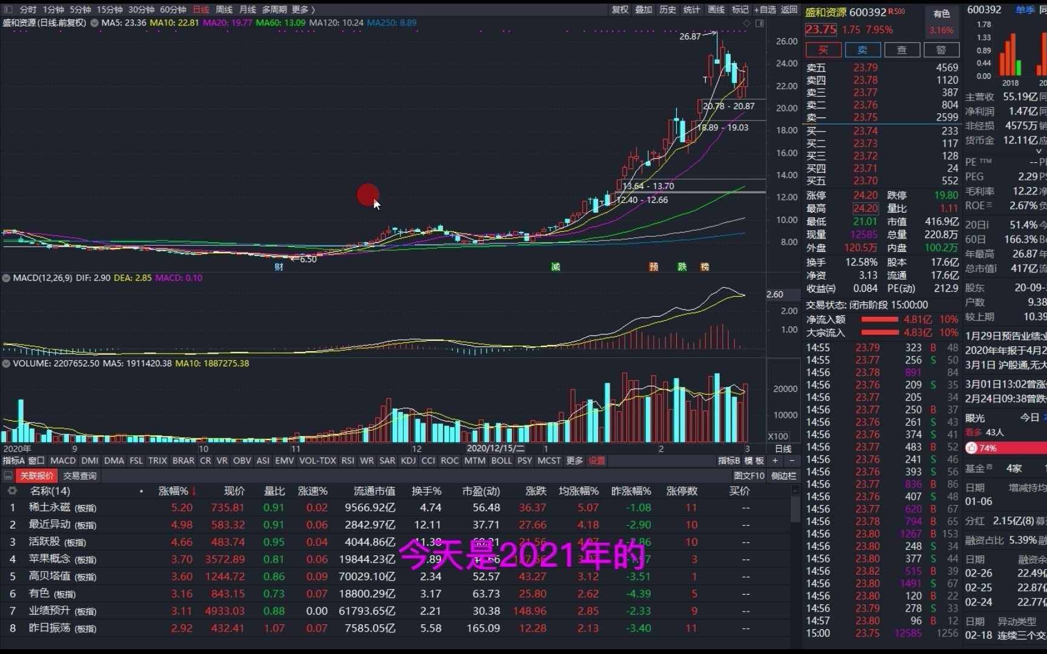Select the 昨日振荡 sector row
Screen dimensions: 1047x654
395,629
